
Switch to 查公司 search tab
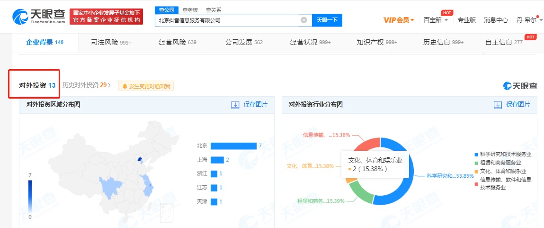tap(167, 10)
